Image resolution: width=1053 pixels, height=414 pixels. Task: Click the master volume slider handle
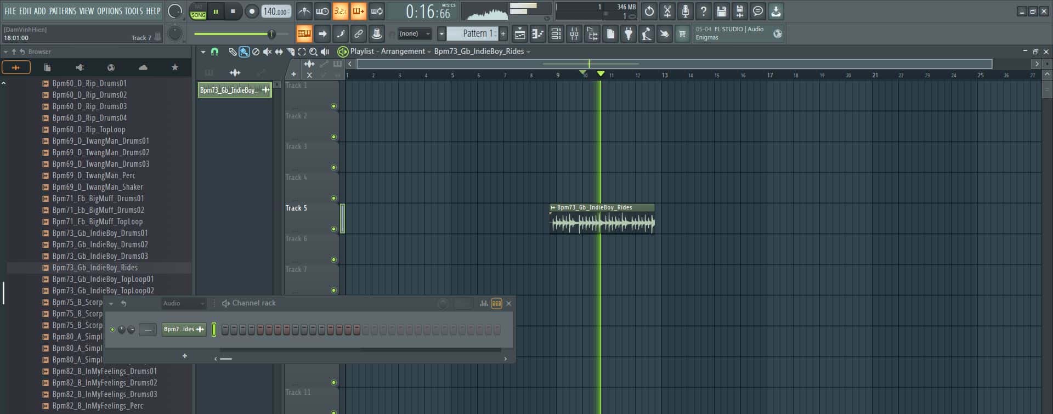(271, 34)
